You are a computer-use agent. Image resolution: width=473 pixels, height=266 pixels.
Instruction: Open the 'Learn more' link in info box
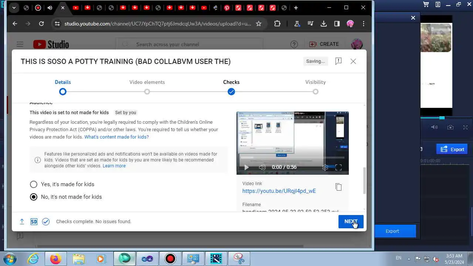(x=114, y=166)
